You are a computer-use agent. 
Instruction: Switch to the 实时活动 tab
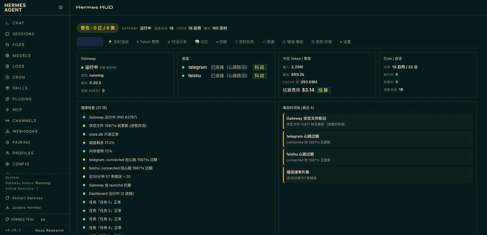(x=118, y=42)
